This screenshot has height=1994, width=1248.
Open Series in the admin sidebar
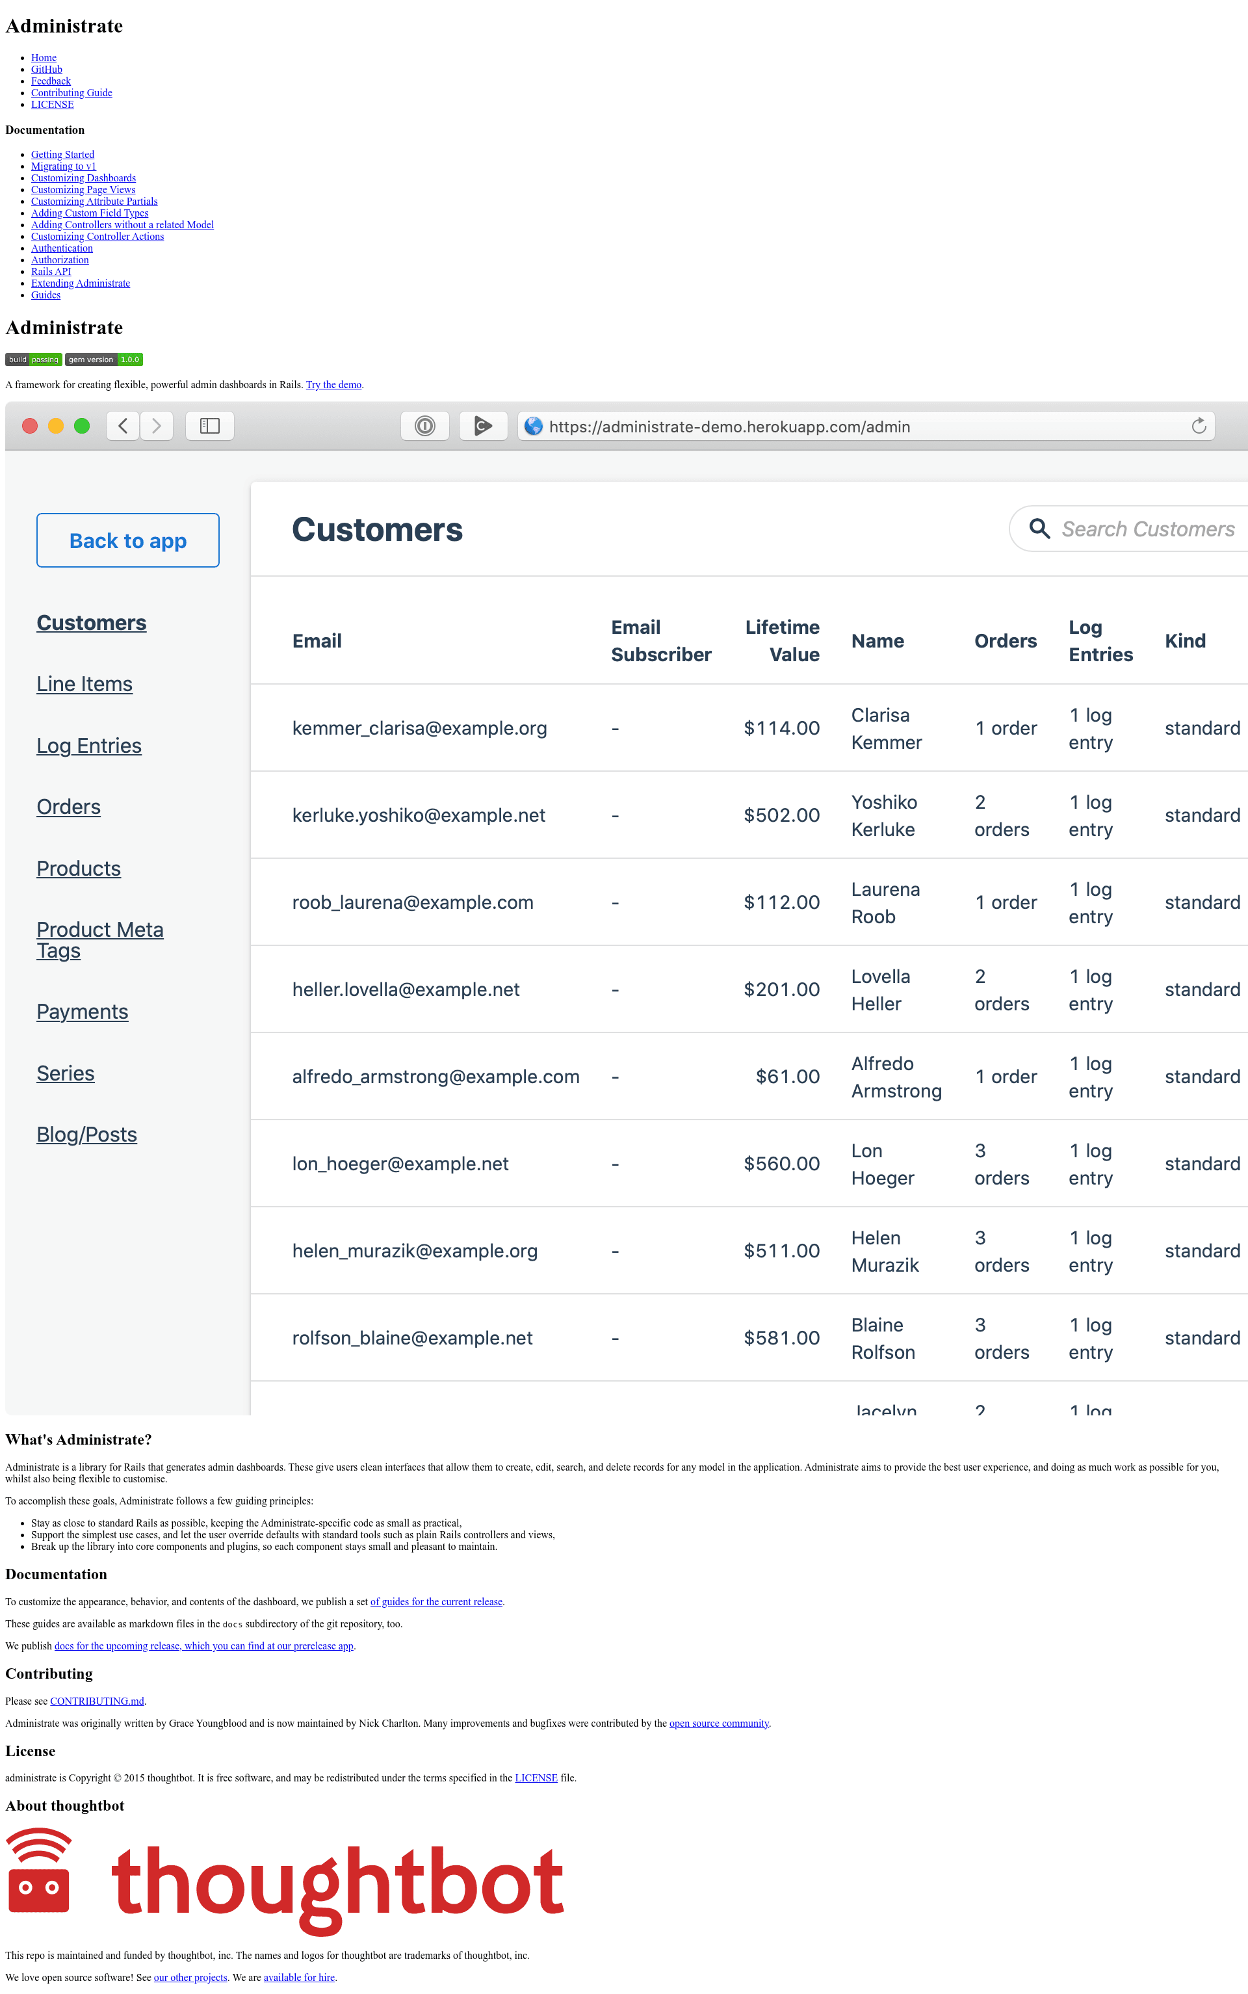coord(65,1074)
